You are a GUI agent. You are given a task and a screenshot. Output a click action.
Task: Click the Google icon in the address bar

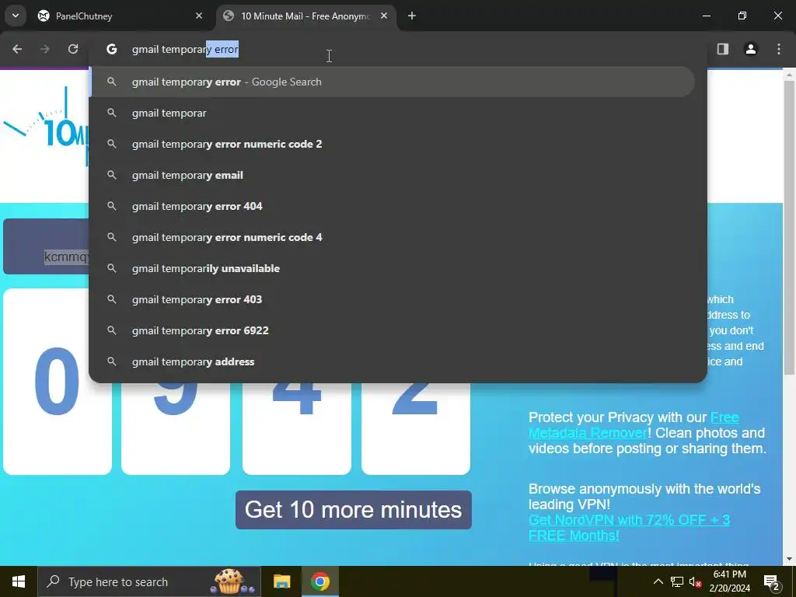(x=112, y=49)
